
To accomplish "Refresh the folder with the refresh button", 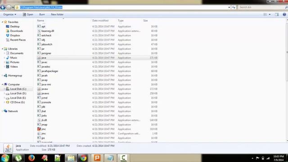I will (x=234, y=7).
